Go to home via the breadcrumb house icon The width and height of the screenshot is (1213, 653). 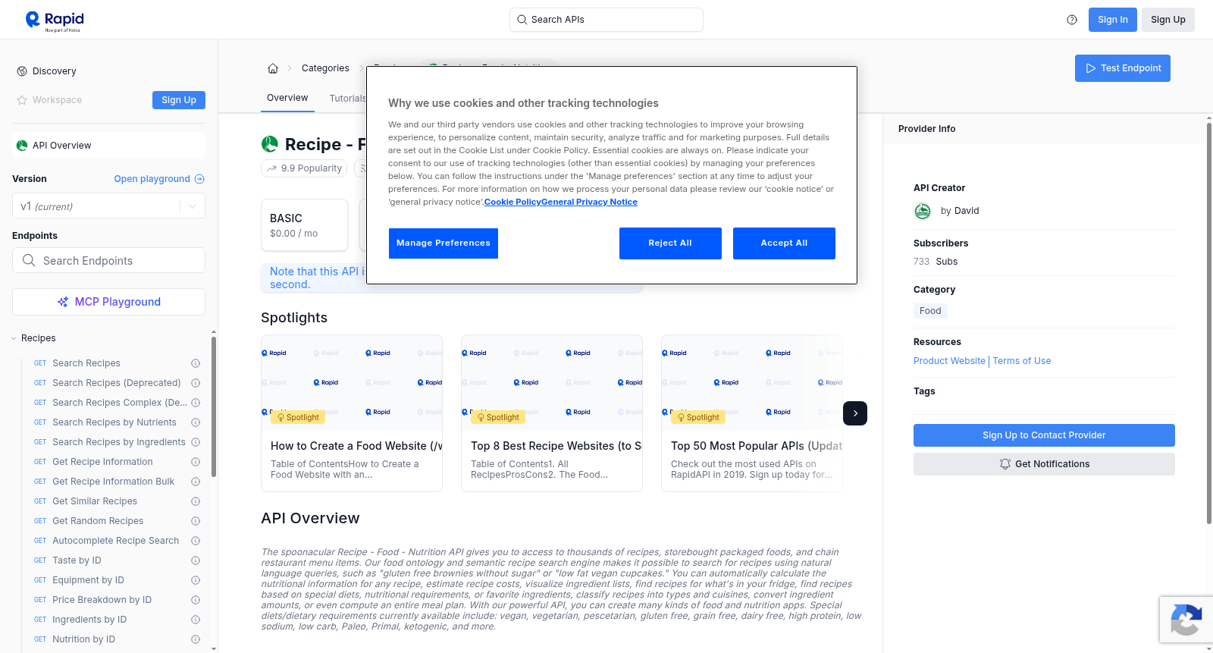click(273, 68)
